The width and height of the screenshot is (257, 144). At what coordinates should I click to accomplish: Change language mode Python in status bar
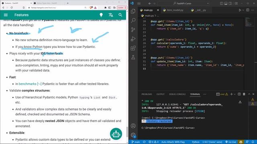pyautogui.click(x=196, y=142)
